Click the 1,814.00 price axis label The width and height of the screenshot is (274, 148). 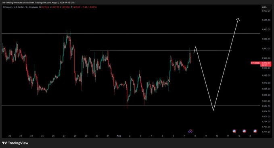[266, 111]
